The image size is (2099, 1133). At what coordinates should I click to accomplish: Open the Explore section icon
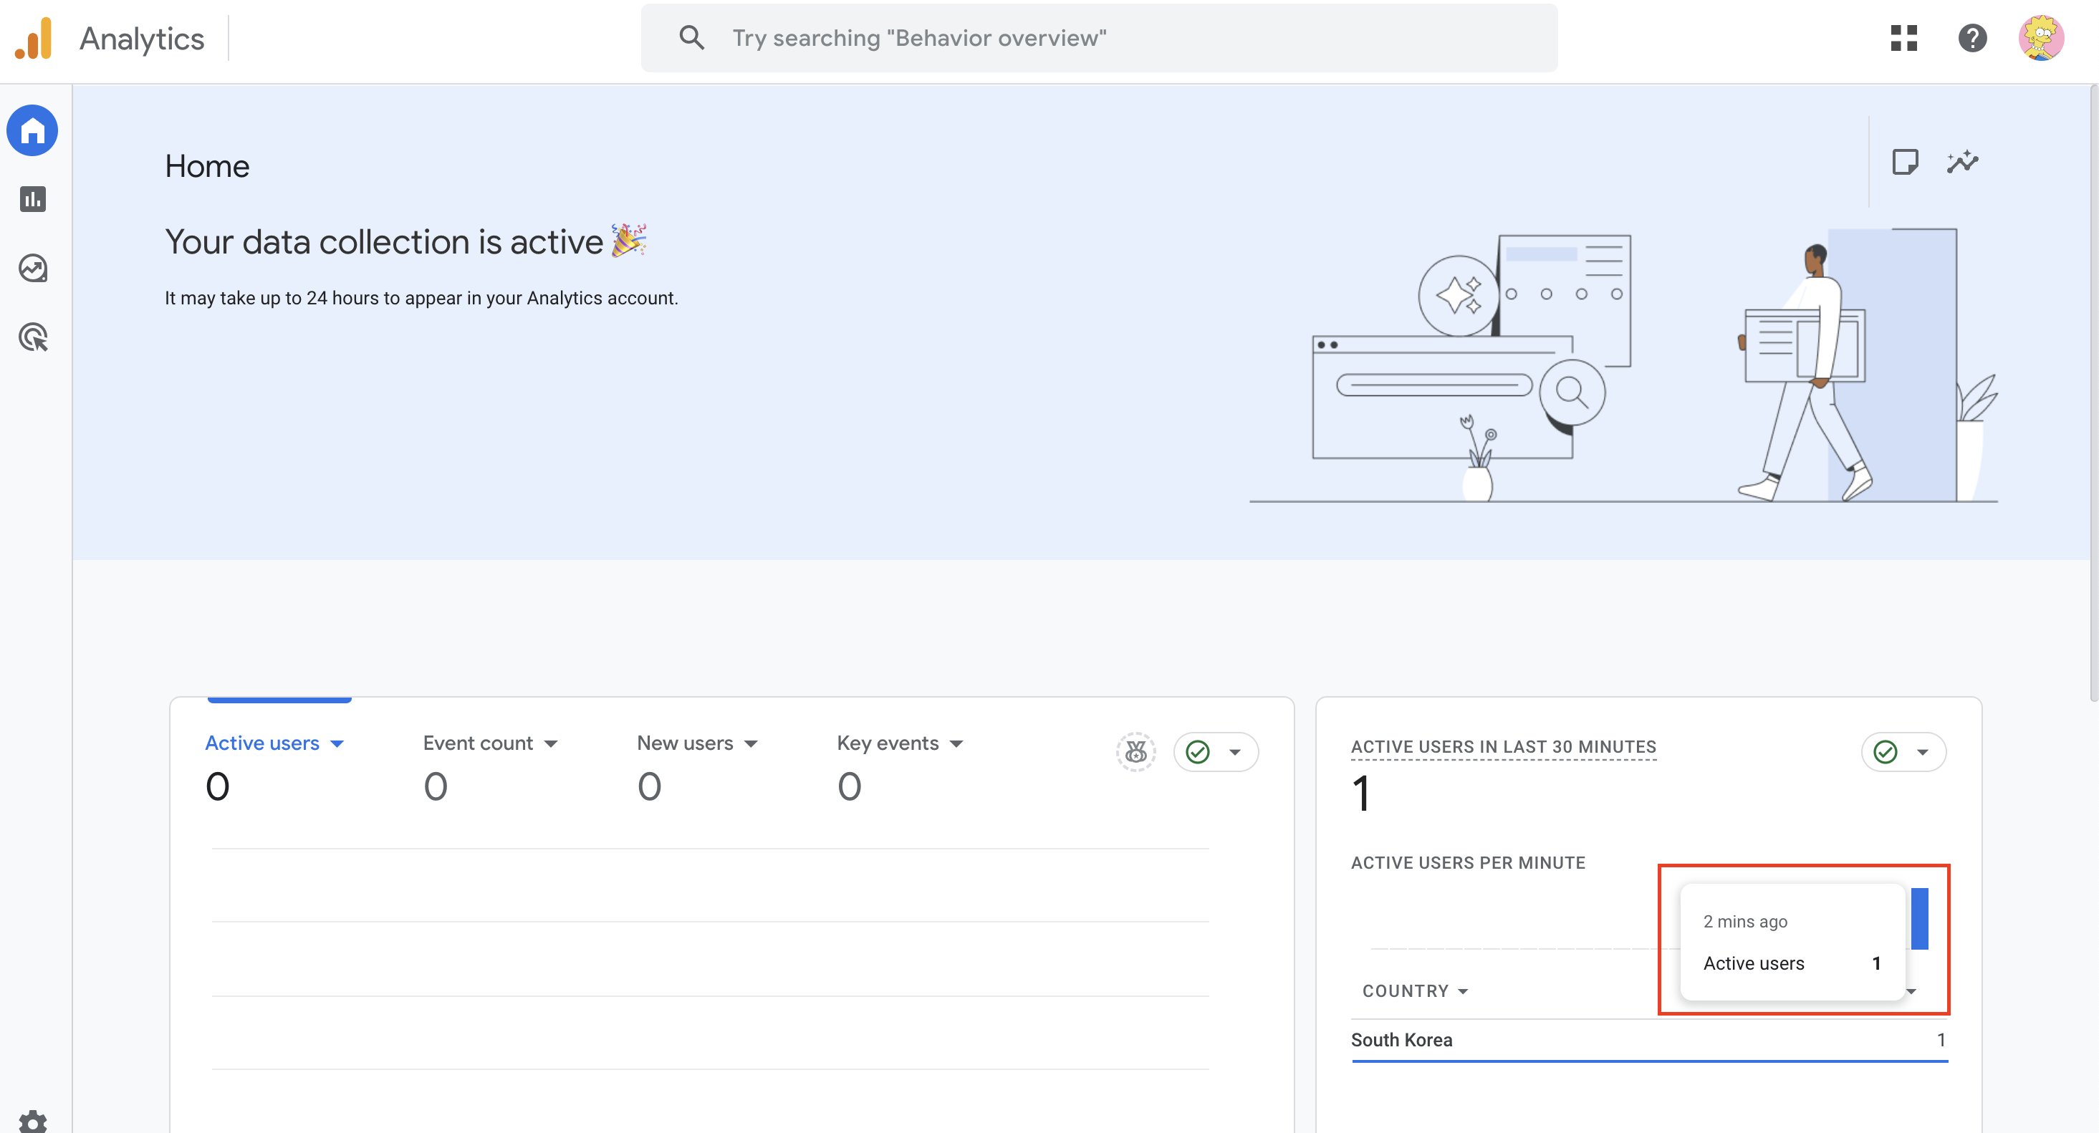pyautogui.click(x=32, y=268)
